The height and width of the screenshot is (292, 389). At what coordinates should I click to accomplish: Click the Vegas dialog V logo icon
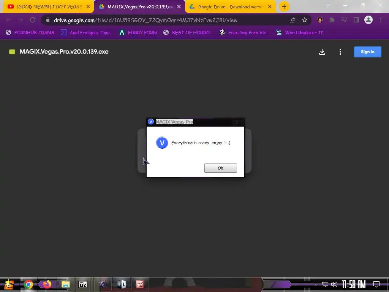(x=162, y=143)
